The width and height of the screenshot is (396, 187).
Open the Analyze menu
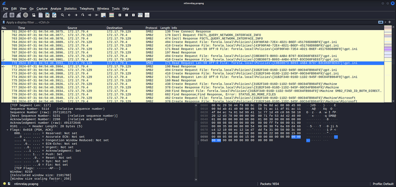(x=56, y=9)
